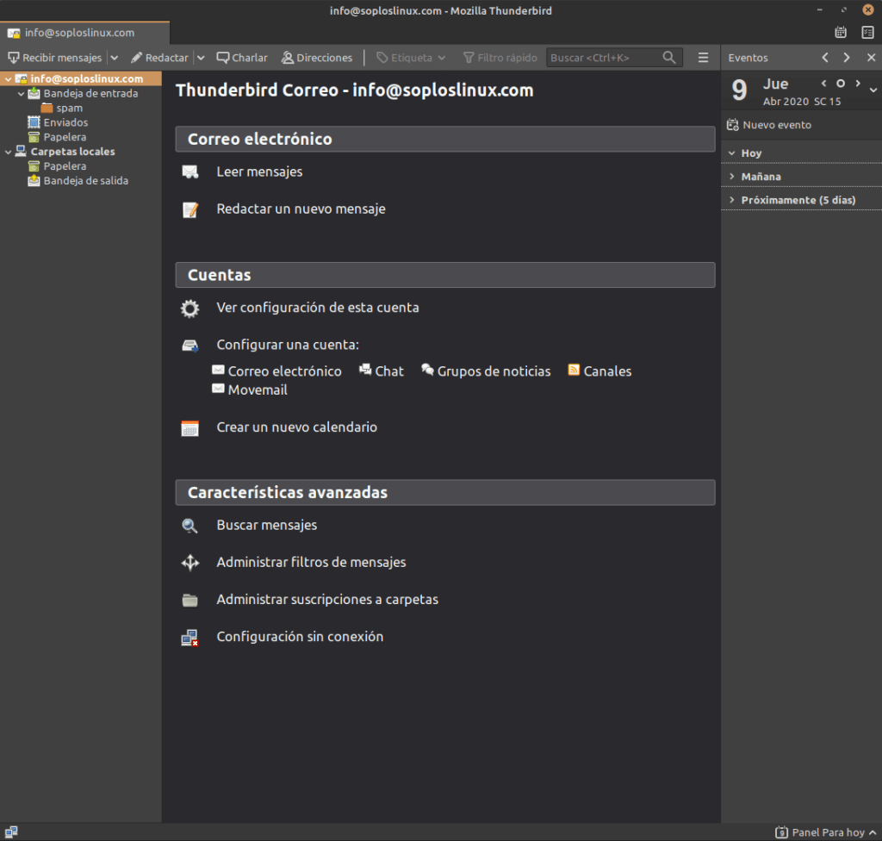Click Crear un nuevo calendario

[x=297, y=427]
